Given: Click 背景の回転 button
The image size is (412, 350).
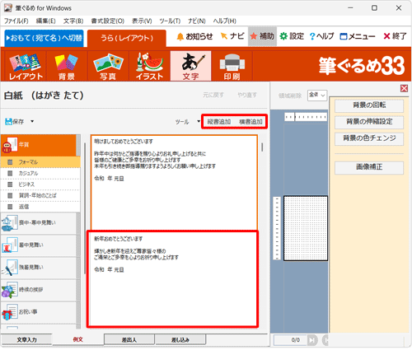Looking at the screenshot, I should (369, 105).
